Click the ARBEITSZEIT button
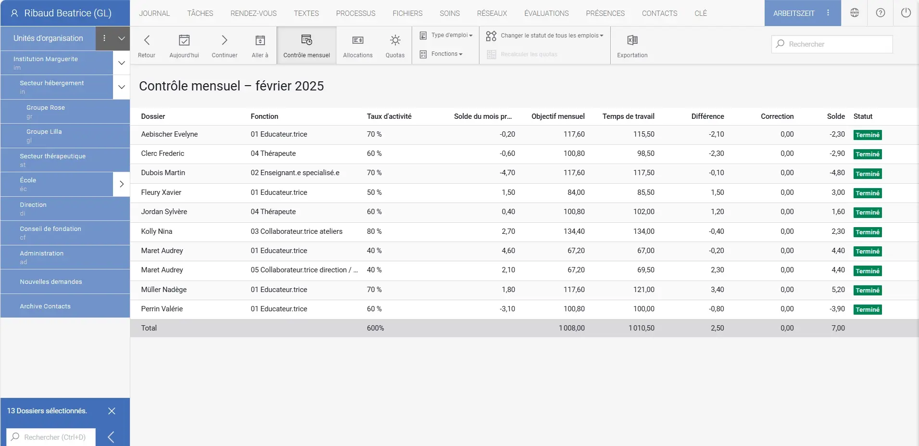 point(793,13)
